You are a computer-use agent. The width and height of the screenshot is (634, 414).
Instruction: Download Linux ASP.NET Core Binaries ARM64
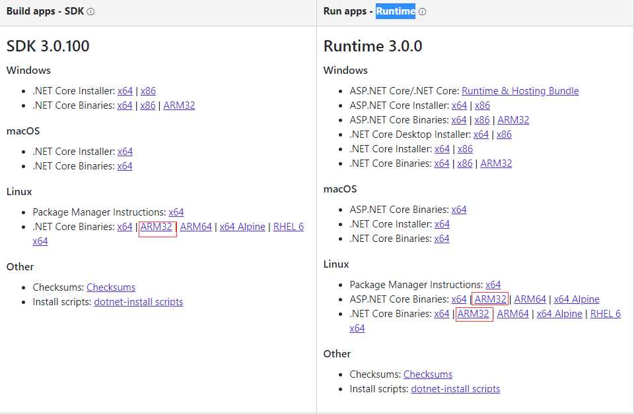(530, 299)
